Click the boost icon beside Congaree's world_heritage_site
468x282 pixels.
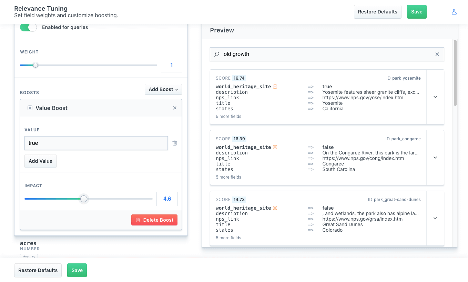pos(275,147)
